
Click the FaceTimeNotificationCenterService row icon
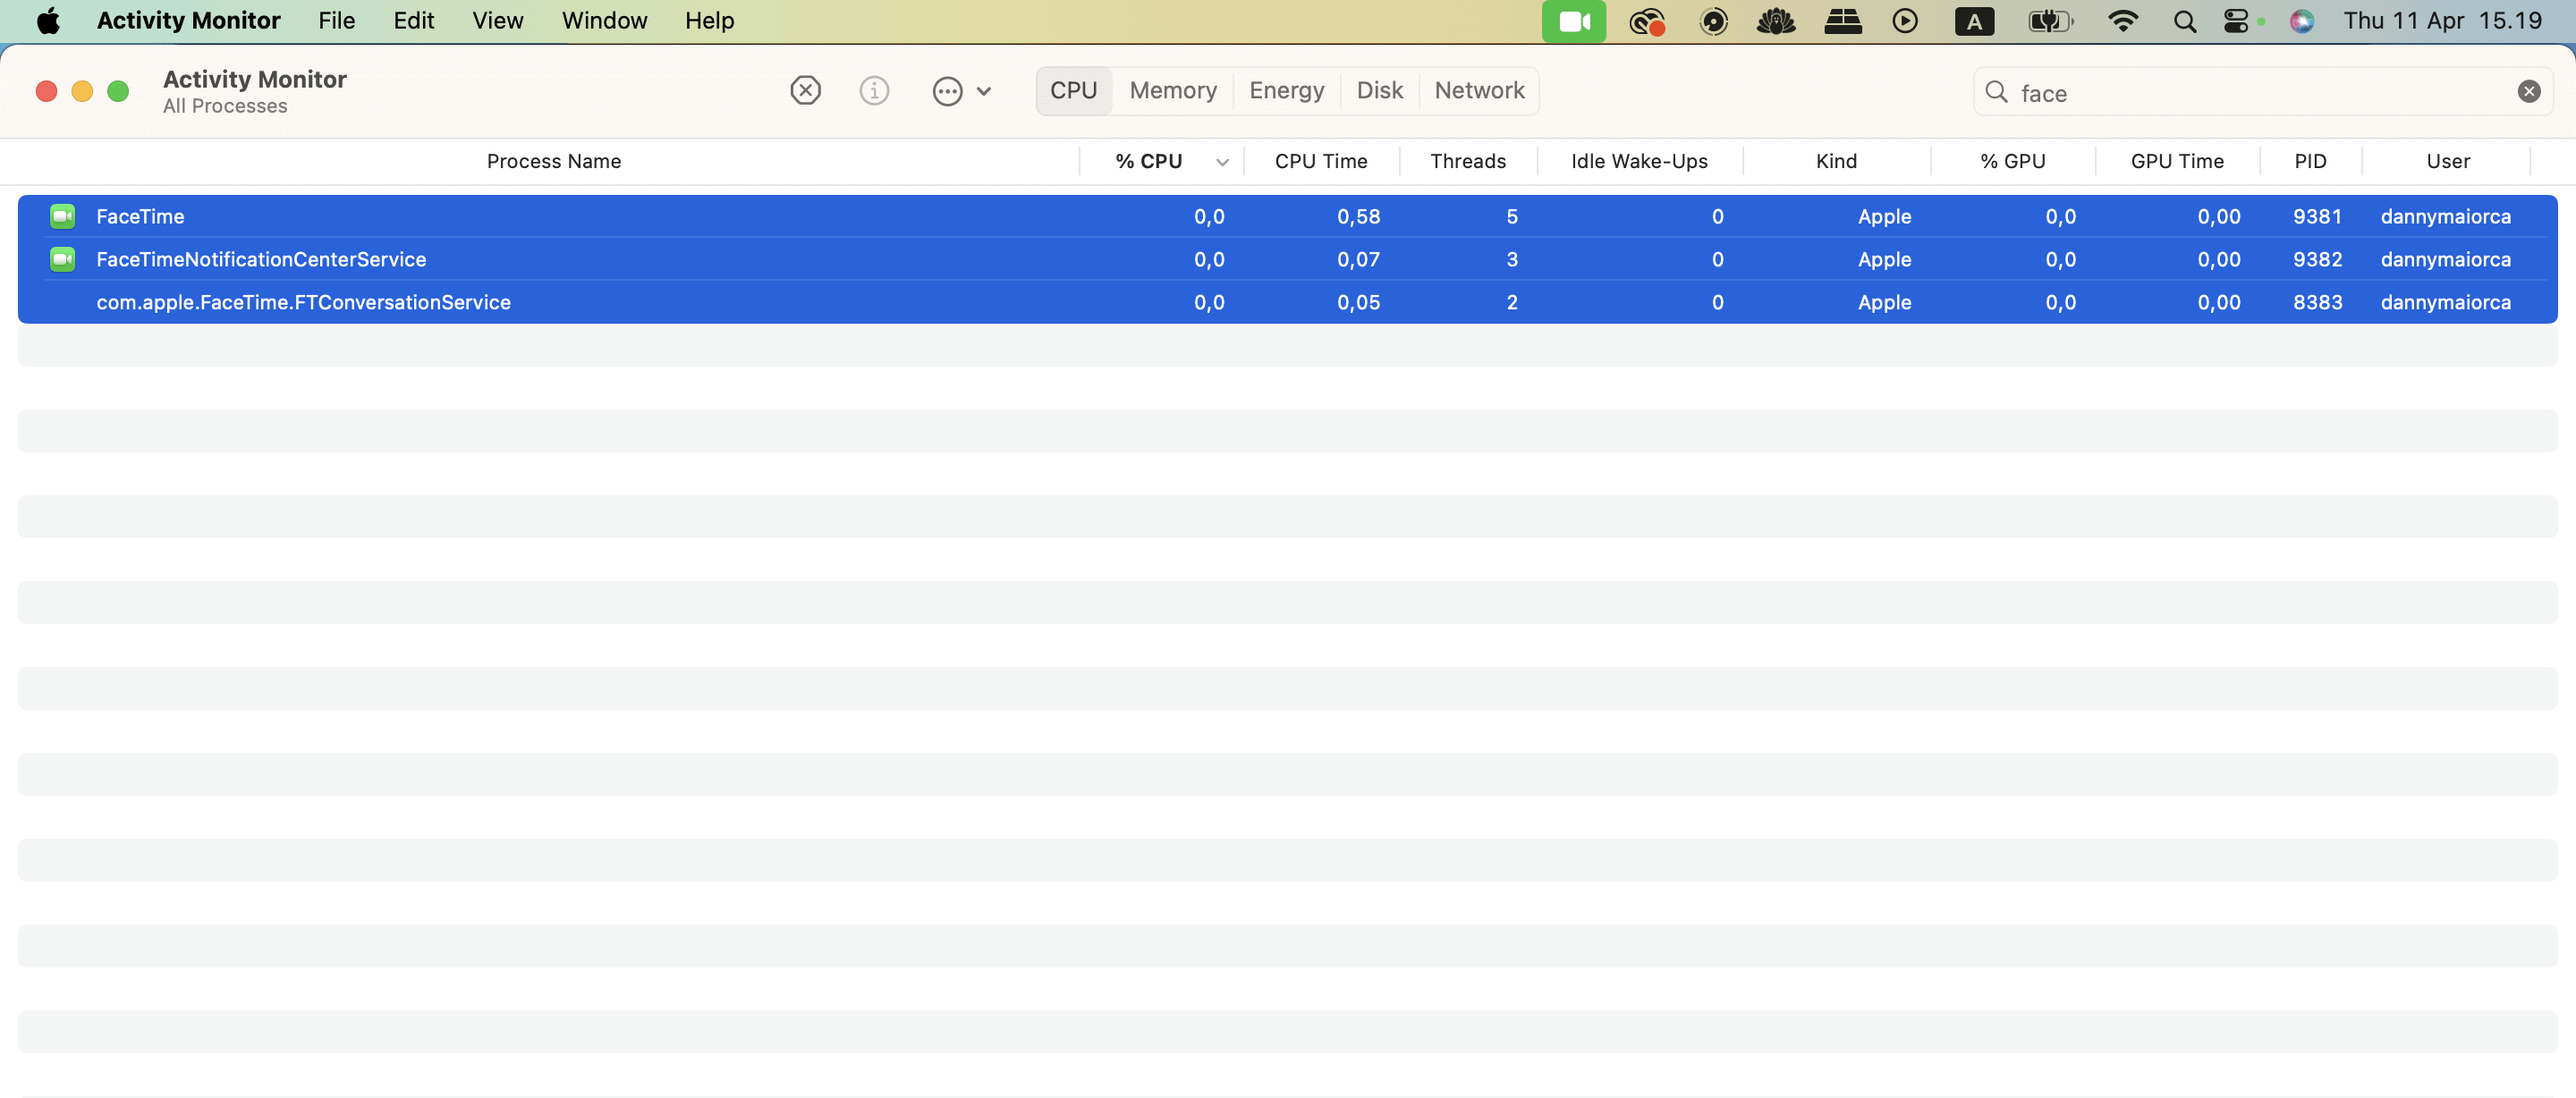63,259
